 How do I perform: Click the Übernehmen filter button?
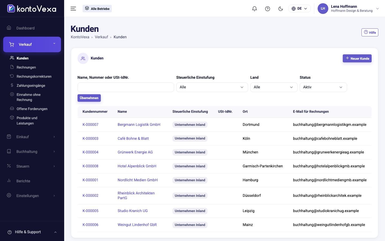(x=89, y=98)
